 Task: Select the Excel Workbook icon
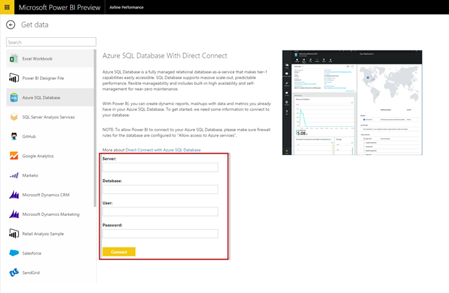(x=13, y=59)
